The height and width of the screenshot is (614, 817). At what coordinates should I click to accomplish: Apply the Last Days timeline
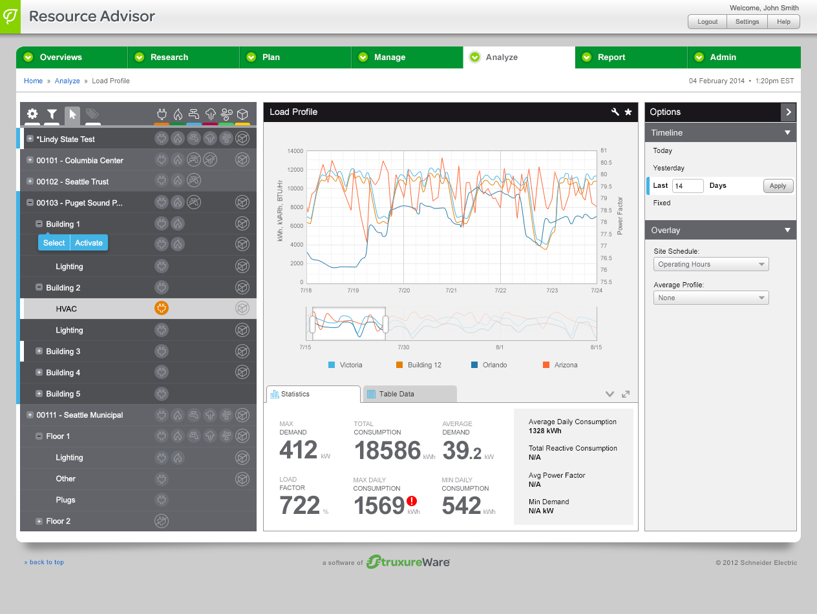coord(778,186)
